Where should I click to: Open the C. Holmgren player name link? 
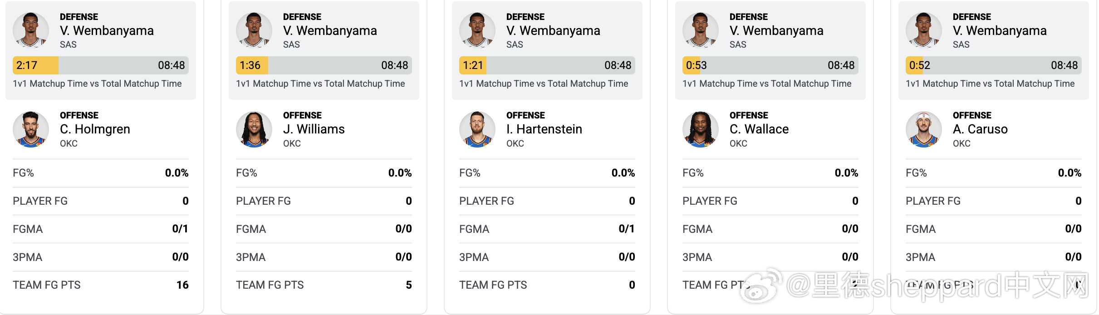pyautogui.click(x=95, y=129)
